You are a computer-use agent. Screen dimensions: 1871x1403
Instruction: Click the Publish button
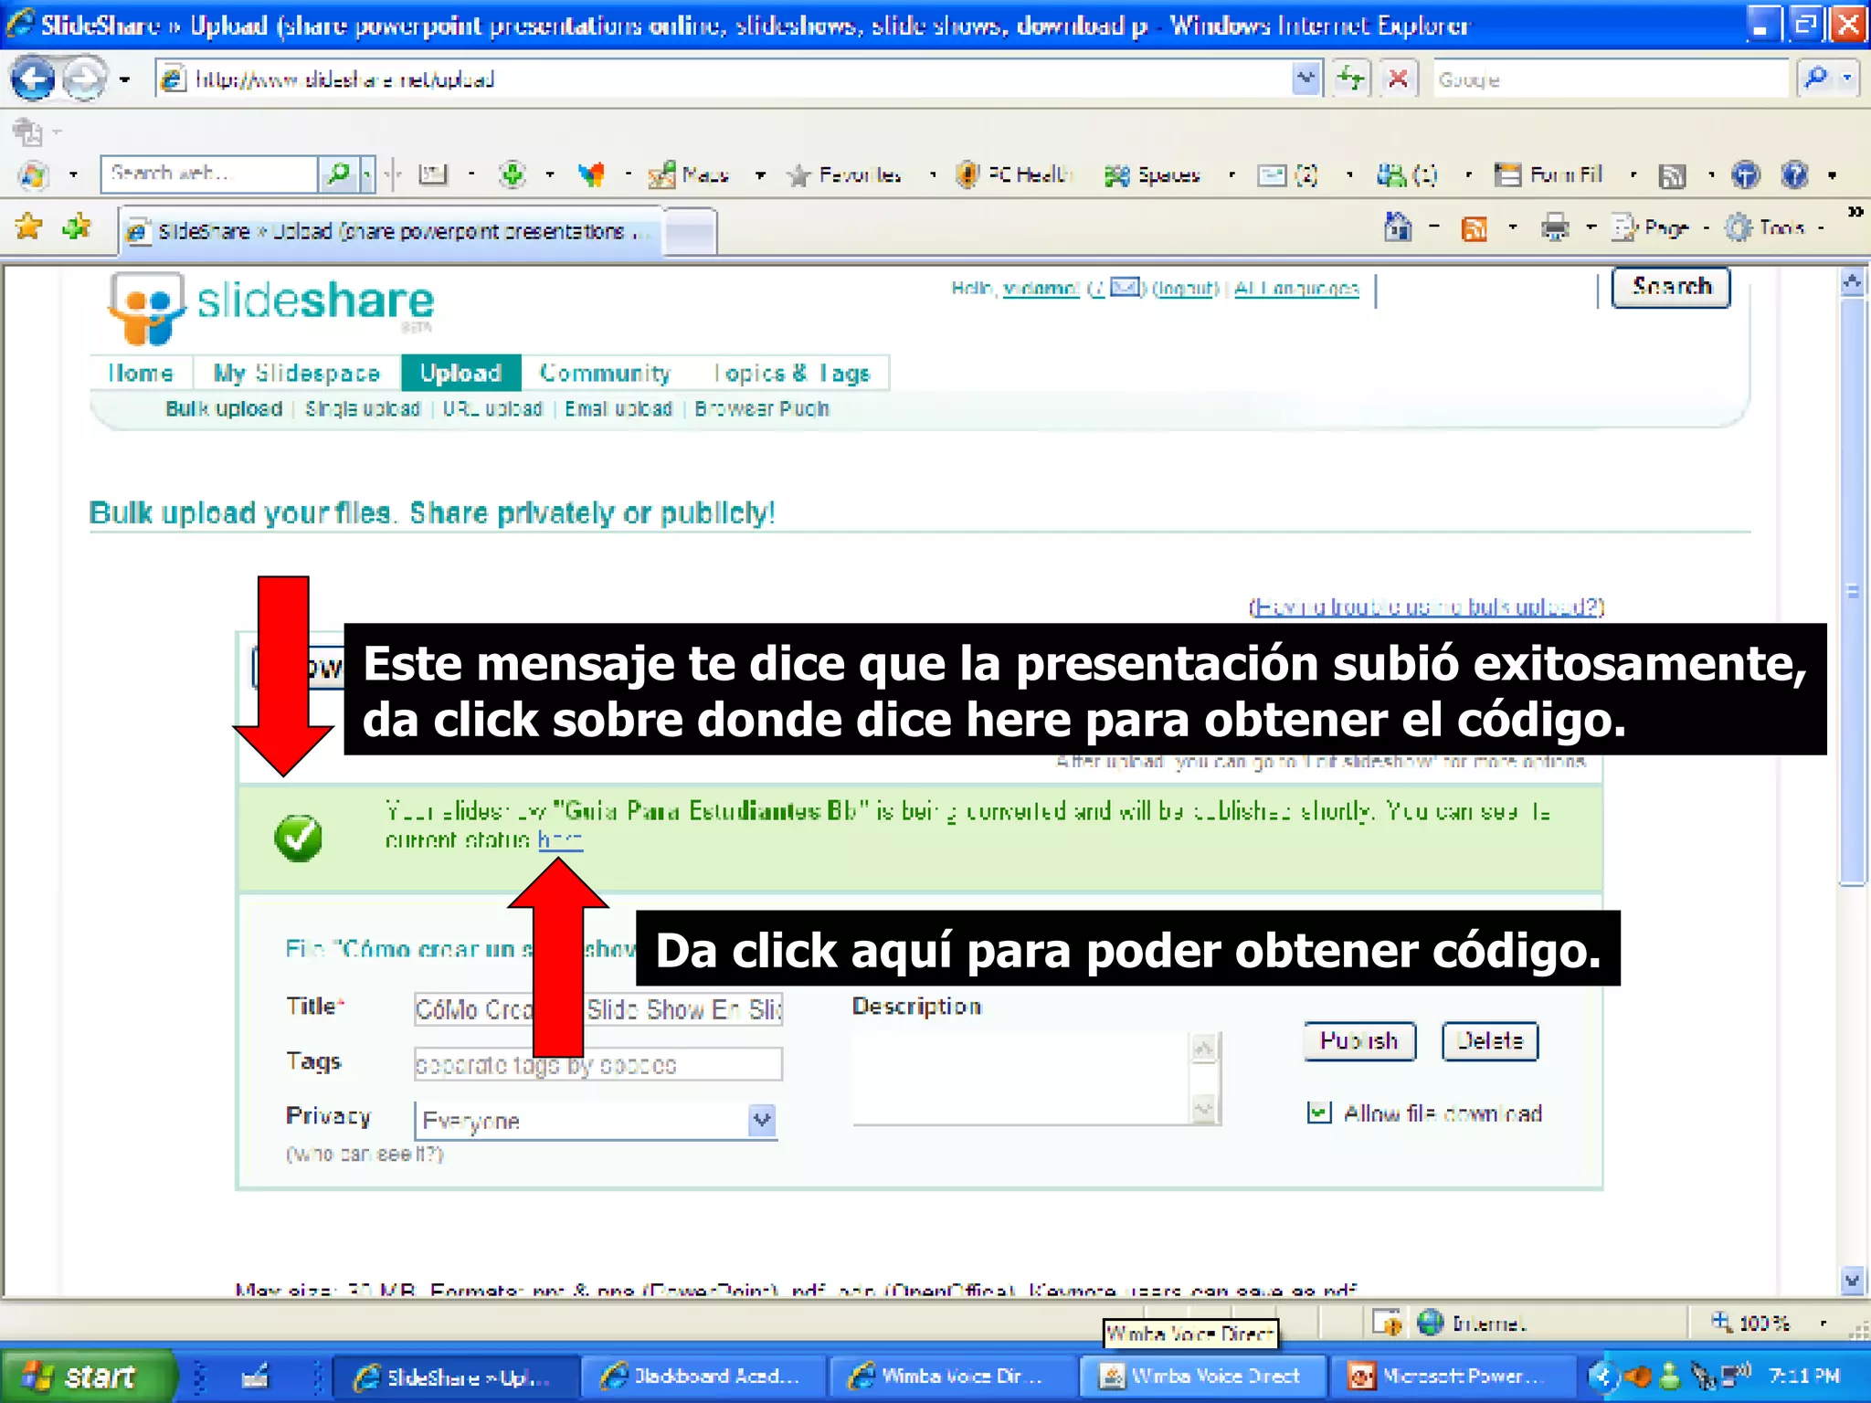coord(1359,1040)
